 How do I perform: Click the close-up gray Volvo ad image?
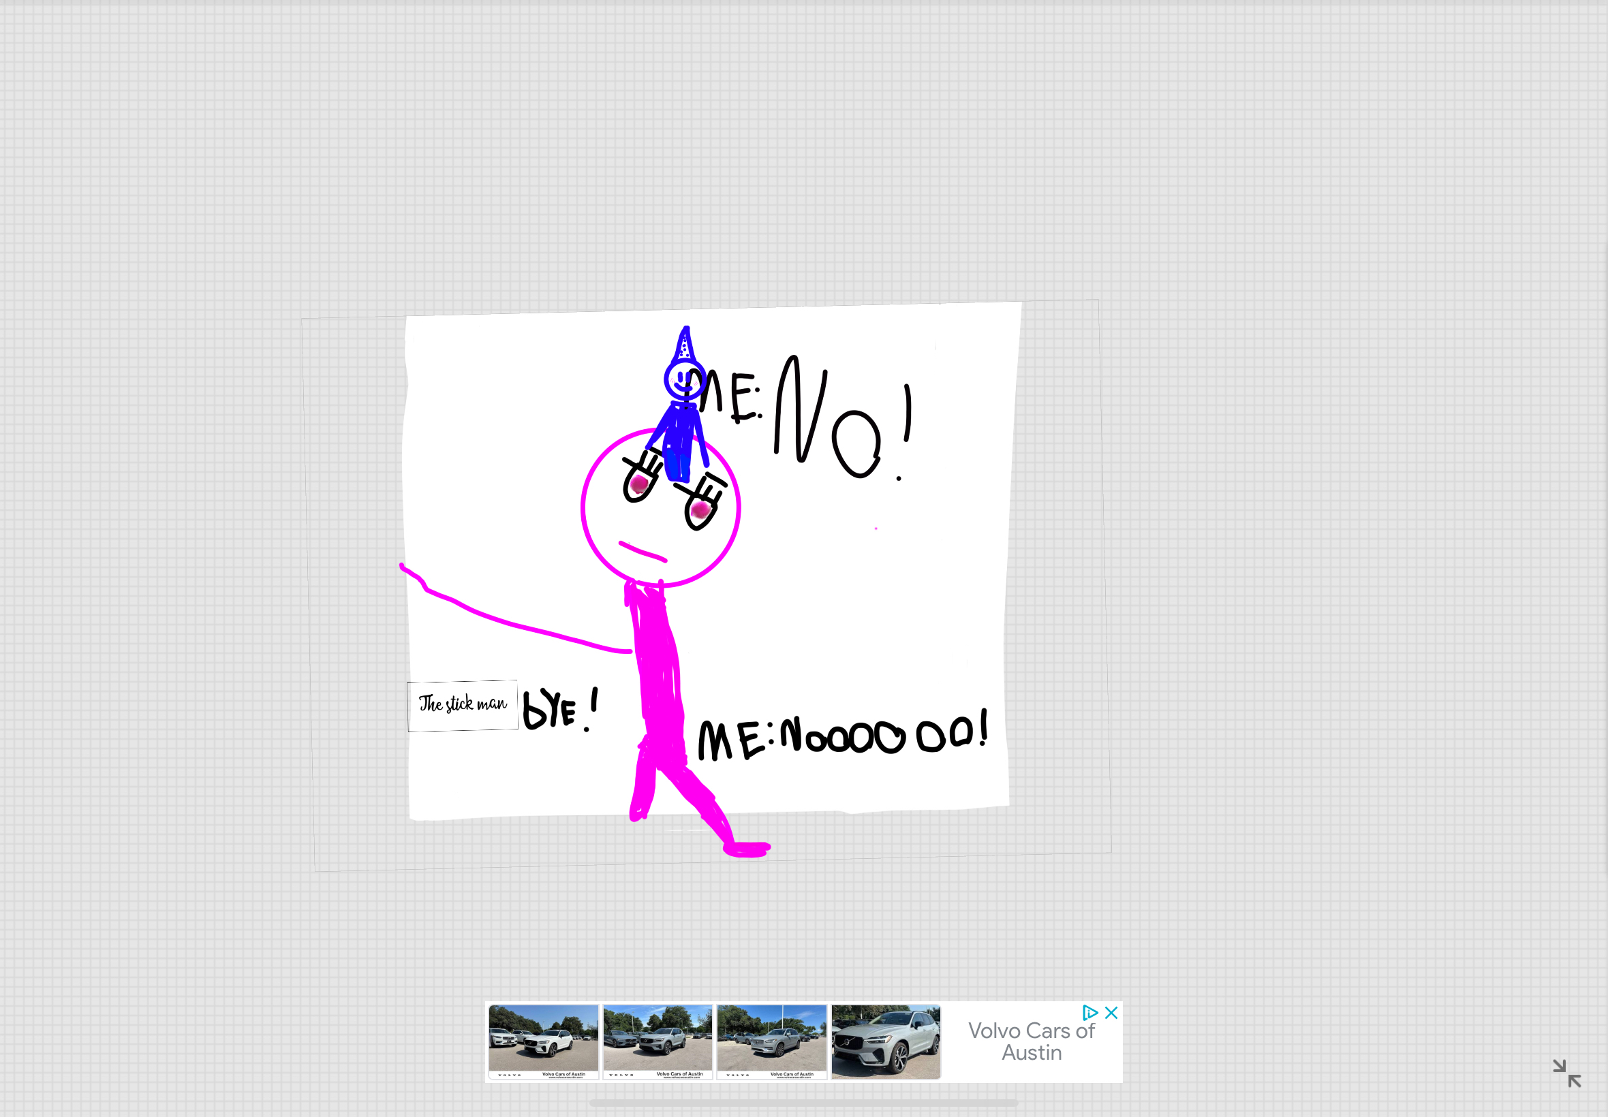[886, 1041]
